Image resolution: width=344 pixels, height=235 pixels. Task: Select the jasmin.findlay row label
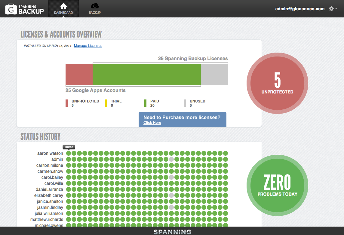[x=50, y=207]
